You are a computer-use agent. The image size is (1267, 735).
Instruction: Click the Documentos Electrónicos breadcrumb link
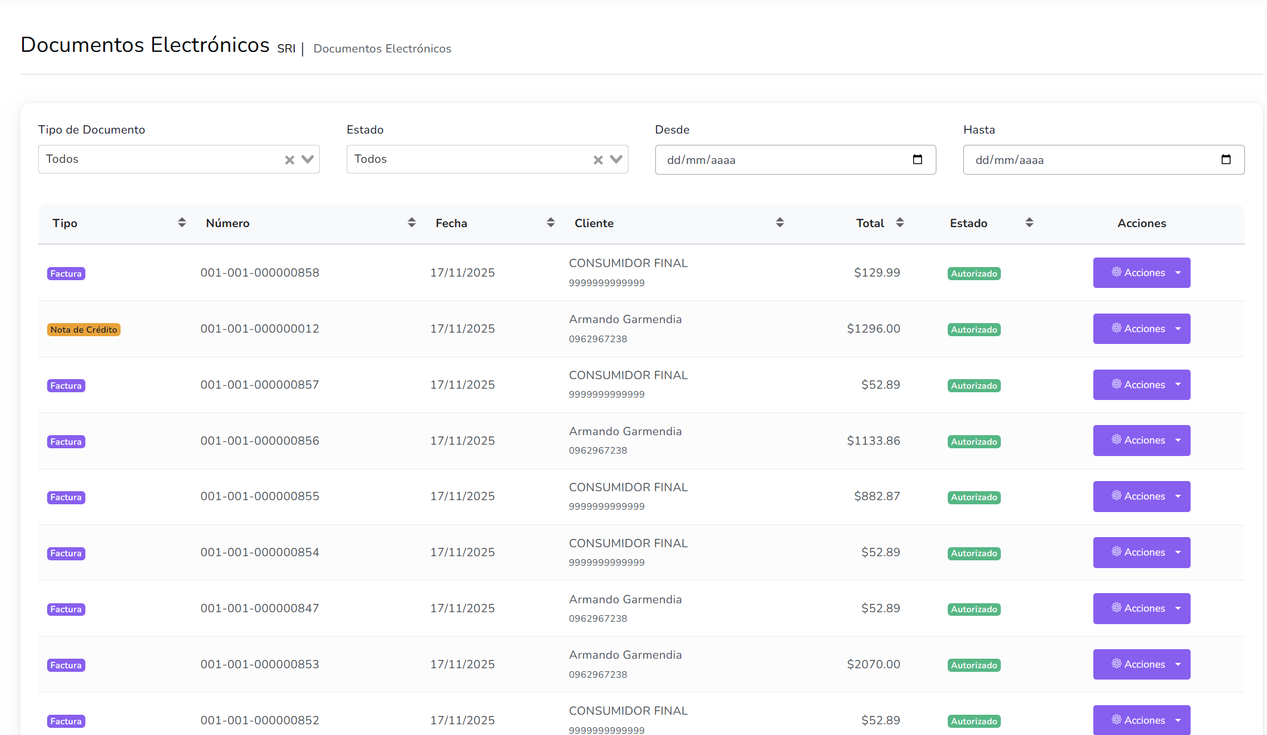pyautogui.click(x=382, y=49)
